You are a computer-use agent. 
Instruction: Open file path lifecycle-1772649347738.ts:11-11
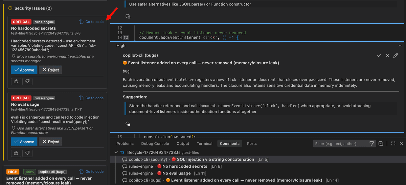click(47, 109)
